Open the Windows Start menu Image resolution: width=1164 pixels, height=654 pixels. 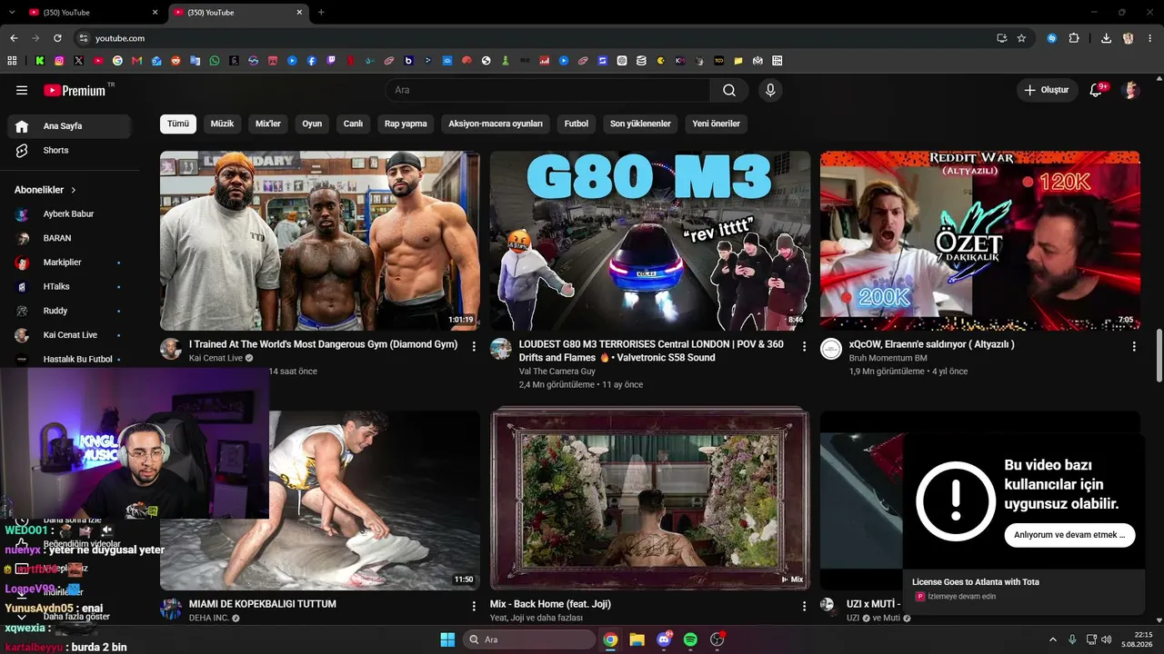tap(447, 639)
